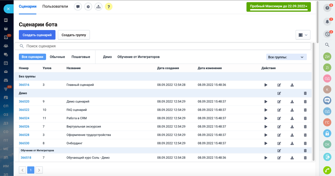
Task: Click the yellow help question mark icon
Action: point(109,7)
